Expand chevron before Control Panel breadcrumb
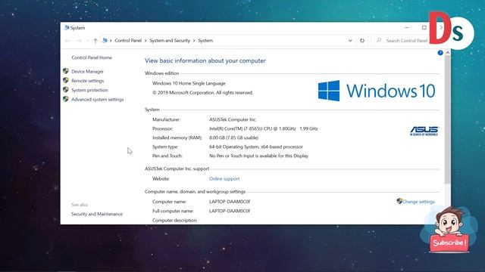This screenshot has width=485, height=272. pyautogui.click(x=111, y=41)
